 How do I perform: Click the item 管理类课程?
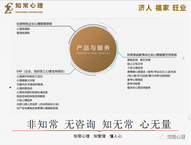click(x=23, y=33)
